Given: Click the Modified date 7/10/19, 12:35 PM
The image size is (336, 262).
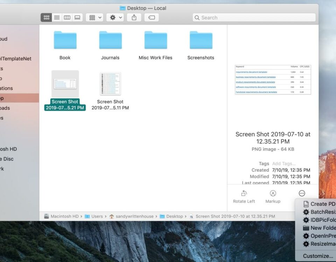Looking at the screenshot, I should tap(291, 176).
